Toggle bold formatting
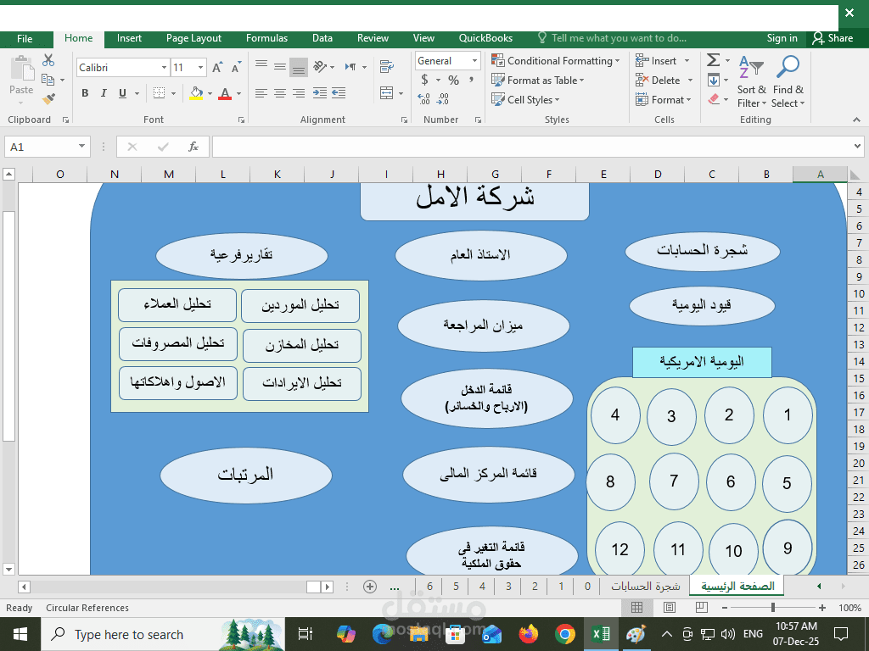The height and width of the screenshot is (651, 869). tap(84, 93)
